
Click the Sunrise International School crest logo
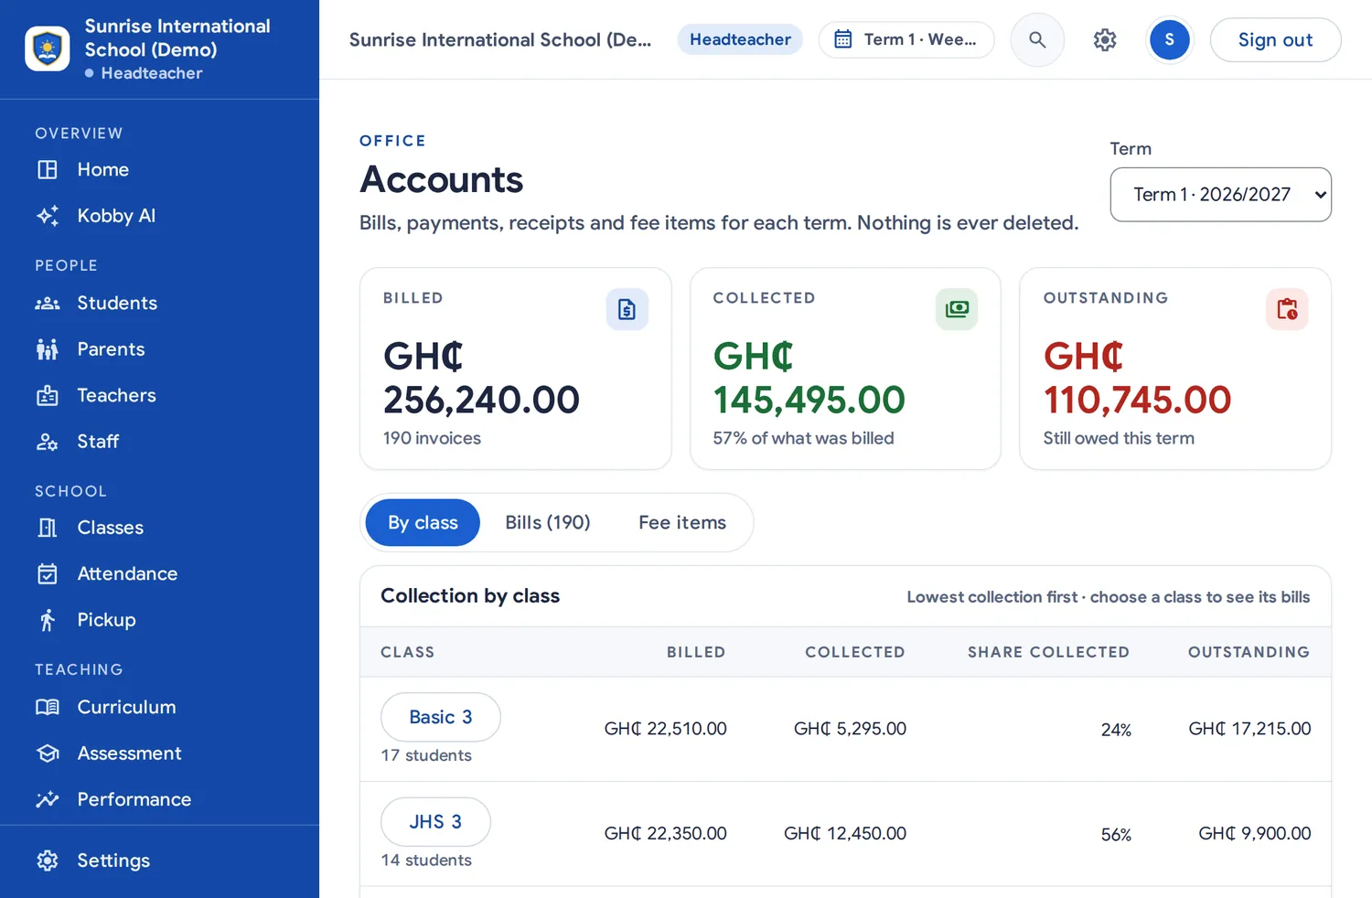48,48
